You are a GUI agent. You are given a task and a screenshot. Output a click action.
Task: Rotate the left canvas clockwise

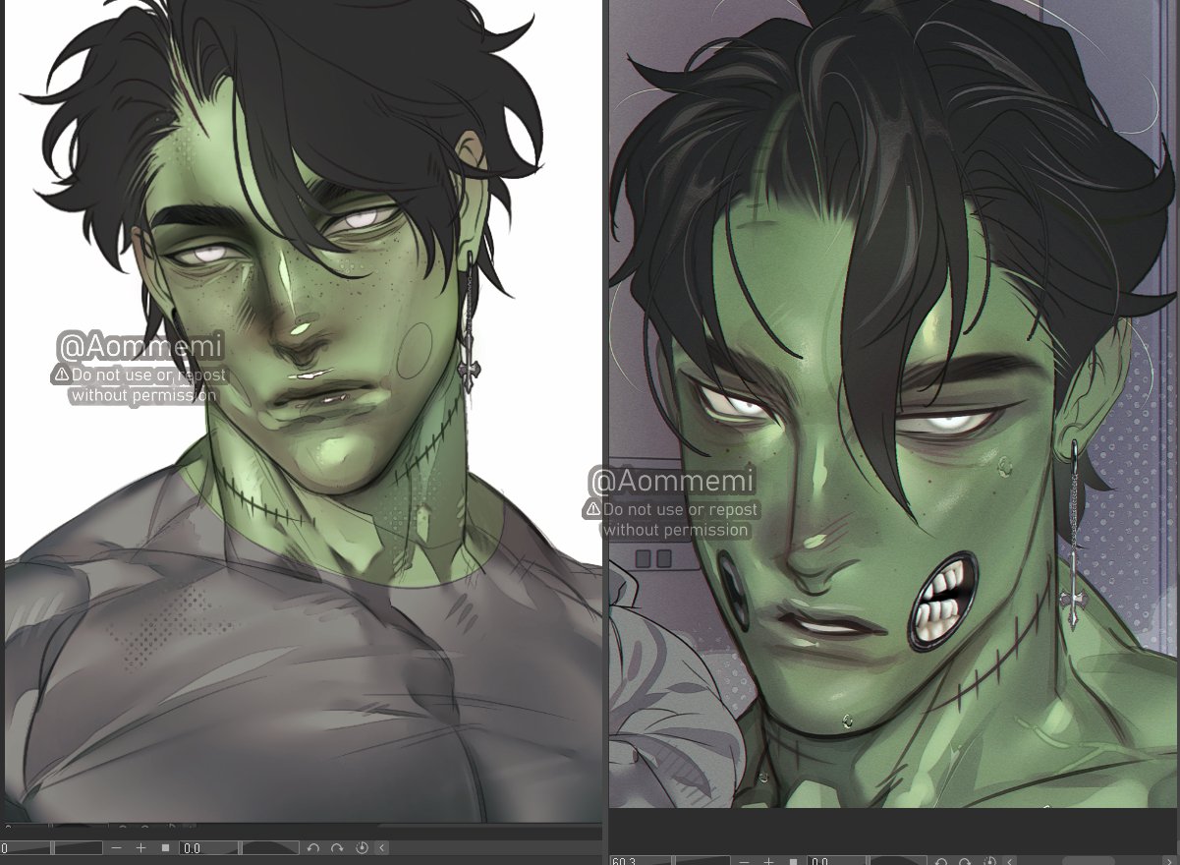coord(337,847)
